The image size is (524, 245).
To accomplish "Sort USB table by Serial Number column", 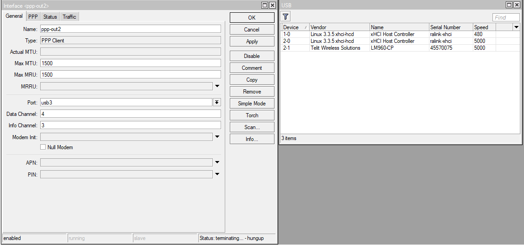I will [x=451, y=27].
